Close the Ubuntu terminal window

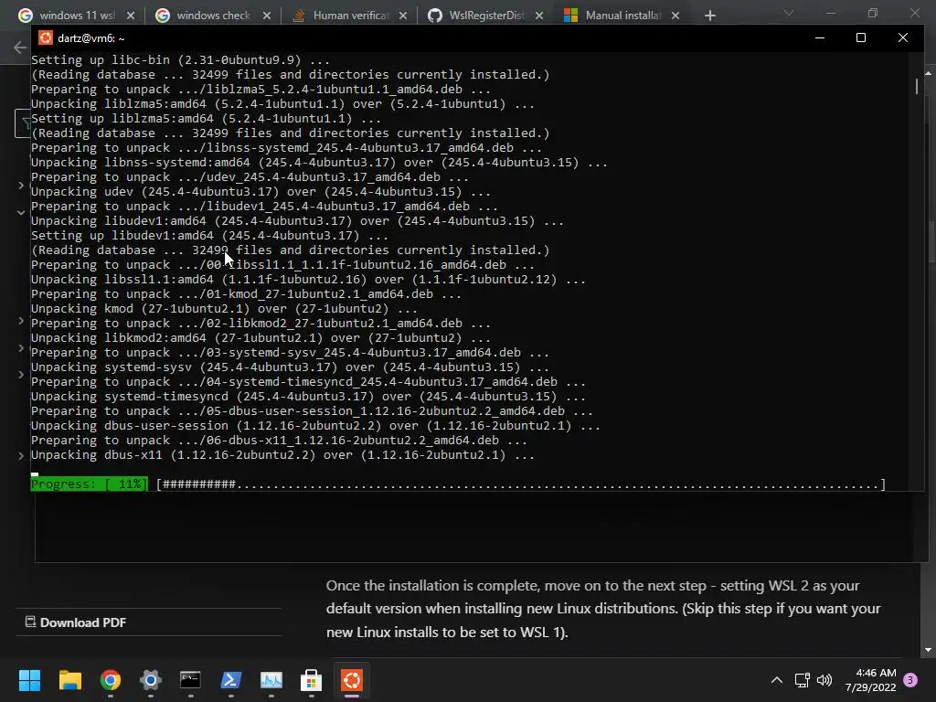[x=902, y=37]
